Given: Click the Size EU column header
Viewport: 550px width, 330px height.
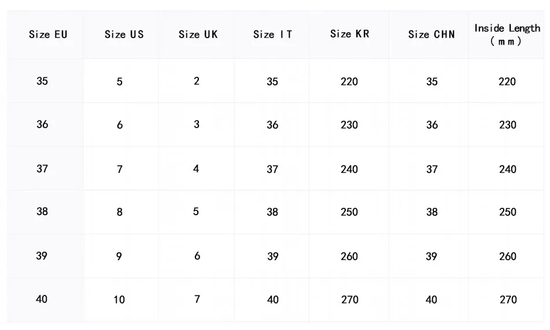Looking at the screenshot, I should coord(48,34).
